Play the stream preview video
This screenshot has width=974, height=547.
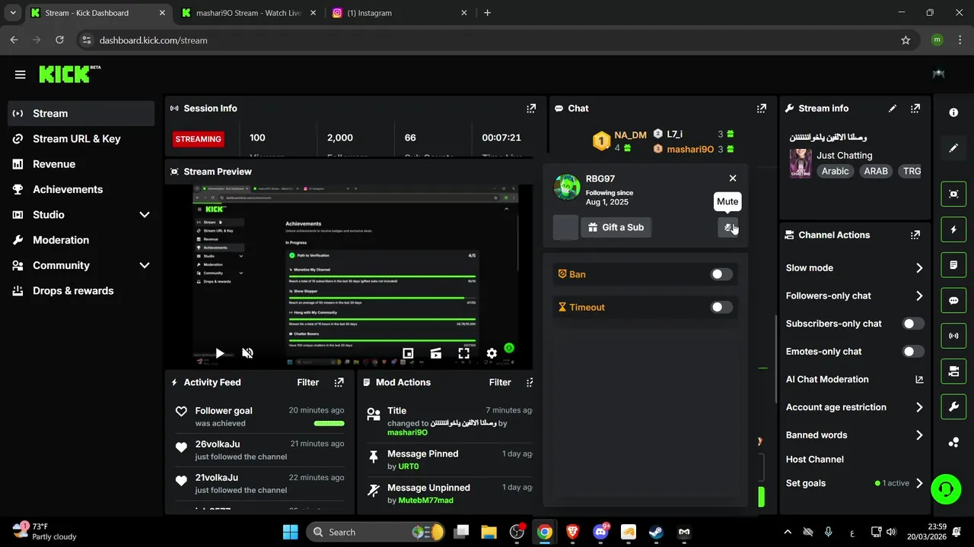pyautogui.click(x=219, y=353)
